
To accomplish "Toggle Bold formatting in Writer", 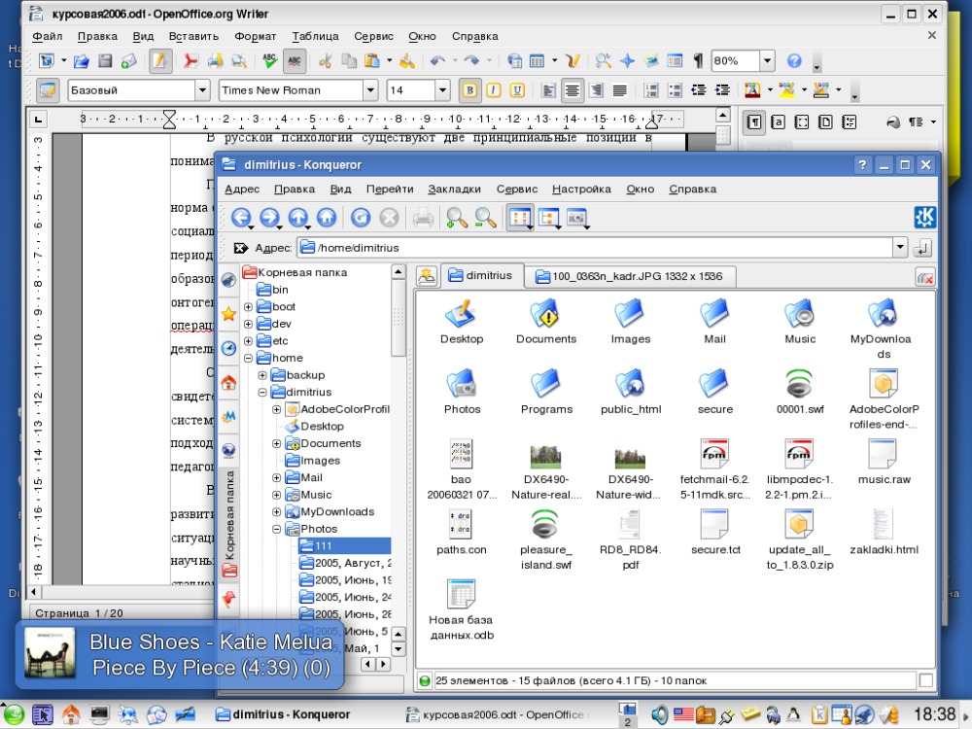I will [x=469, y=90].
